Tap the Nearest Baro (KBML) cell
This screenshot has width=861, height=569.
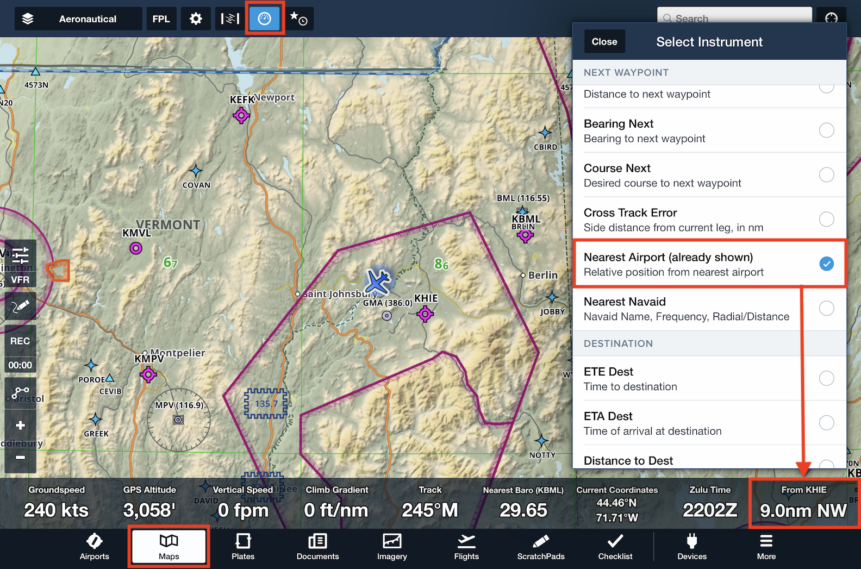click(x=523, y=503)
